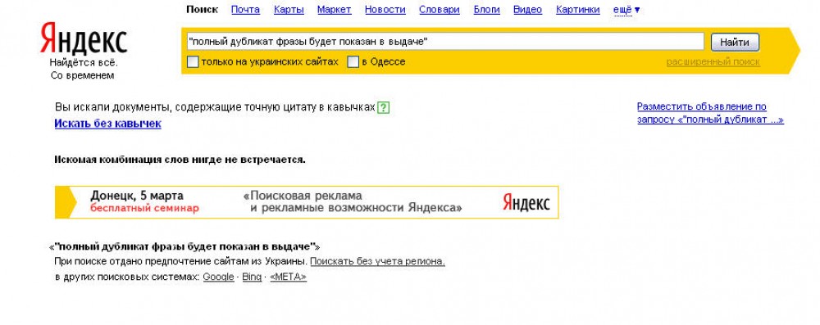Screen dimensions: 820x325
Task: Switch to Видео search
Action: pyautogui.click(x=527, y=9)
